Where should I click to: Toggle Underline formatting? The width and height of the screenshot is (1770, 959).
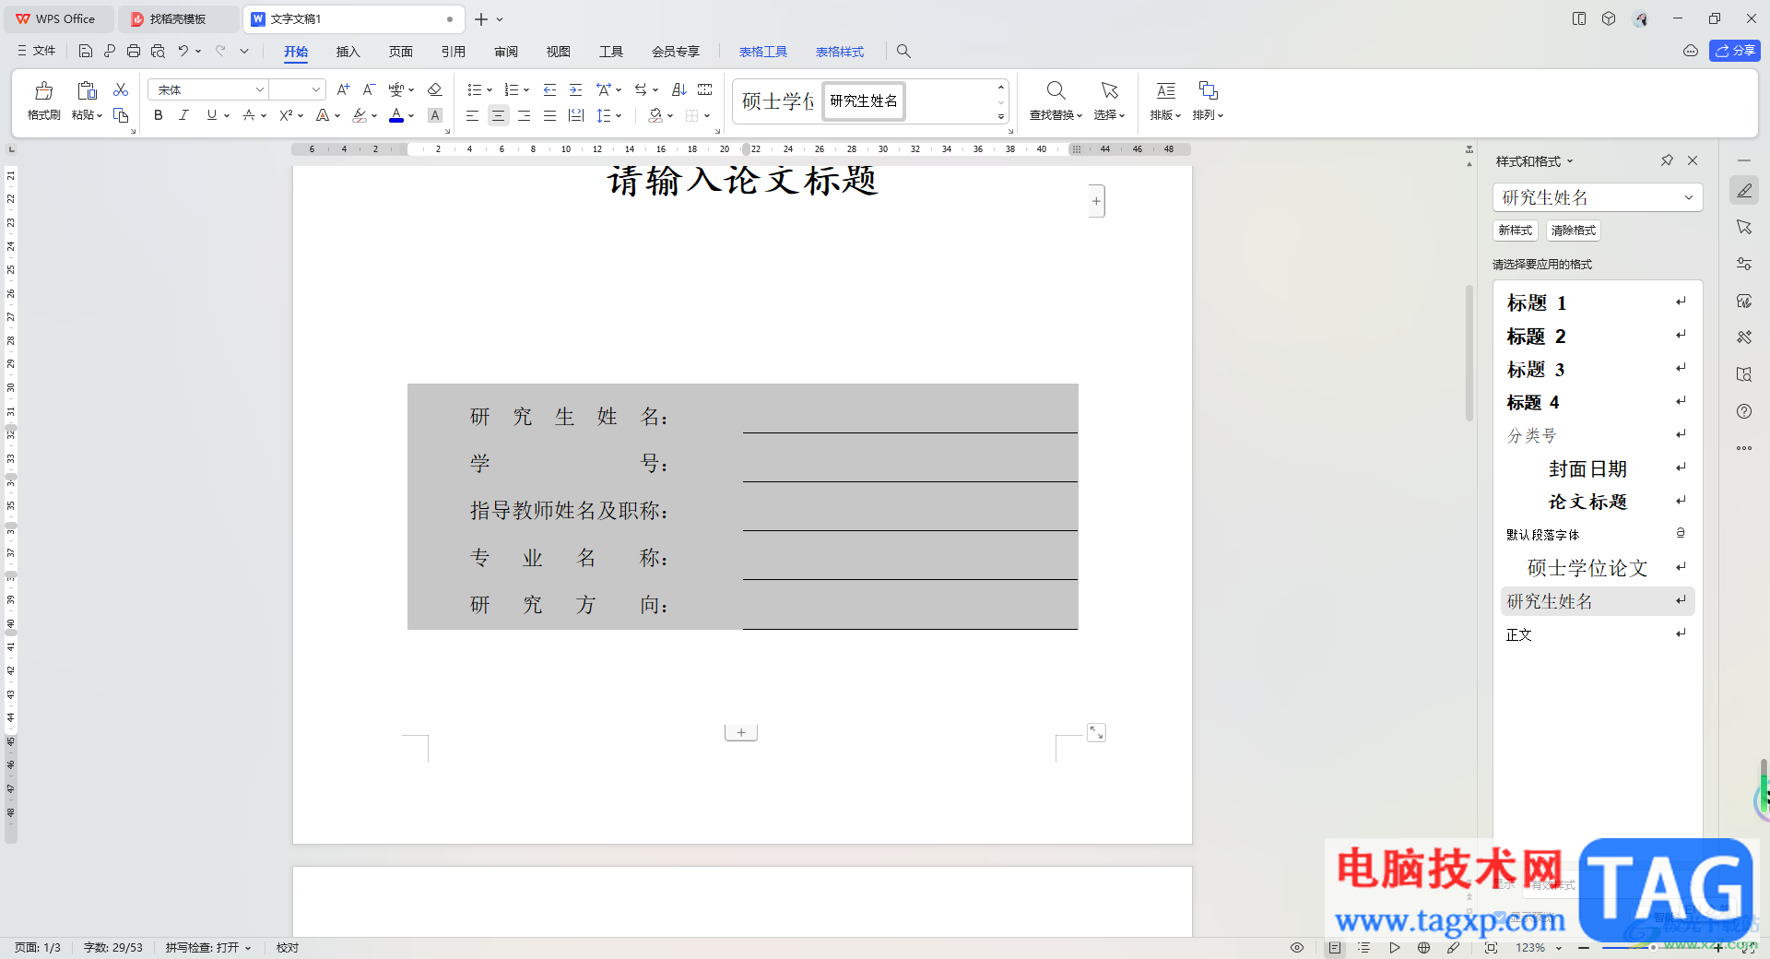(x=212, y=115)
